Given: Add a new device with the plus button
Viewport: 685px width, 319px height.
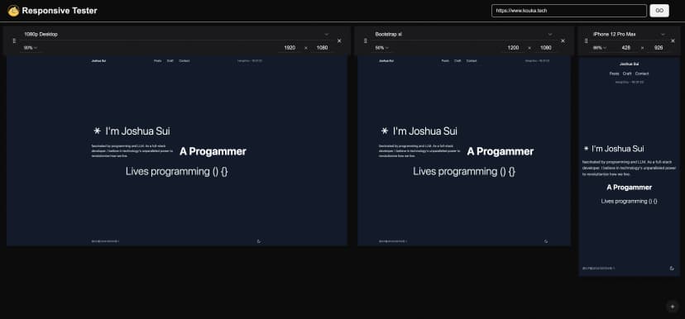Looking at the screenshot, I should point(673,307).
